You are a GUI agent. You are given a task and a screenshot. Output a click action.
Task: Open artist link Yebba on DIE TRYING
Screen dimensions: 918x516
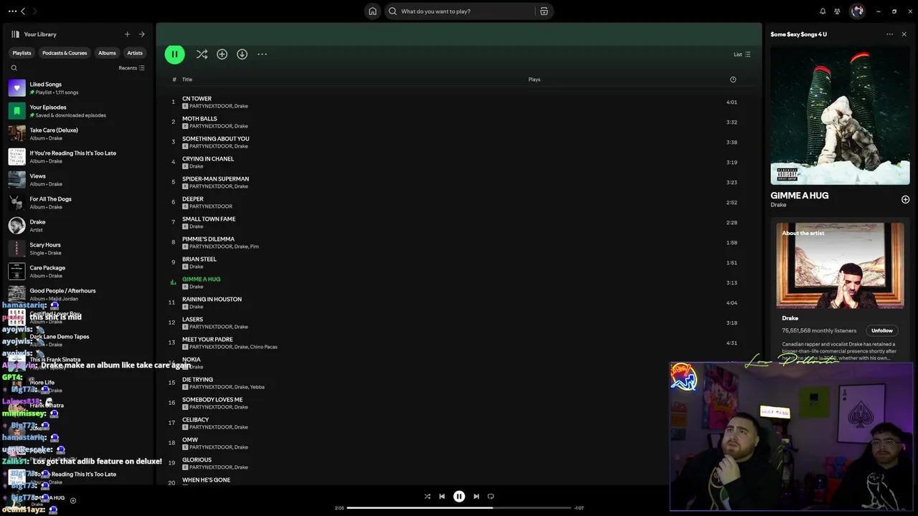257,387
